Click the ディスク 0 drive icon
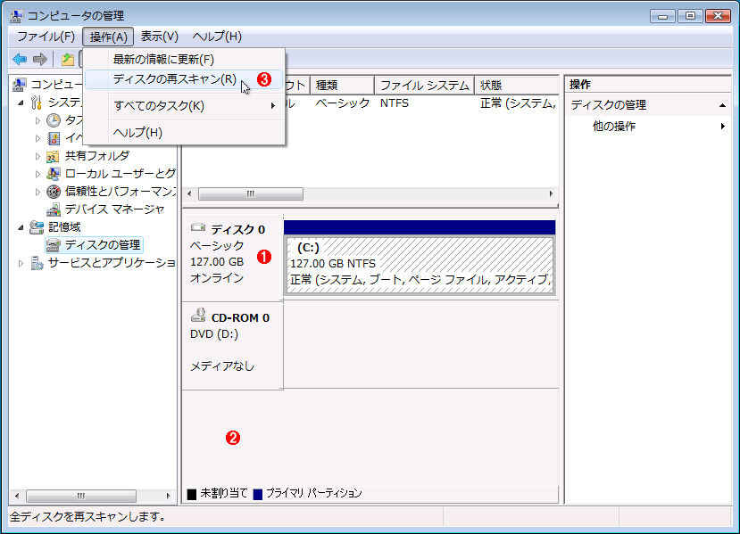This screenshot has height=534, width=740. [198, 227]
